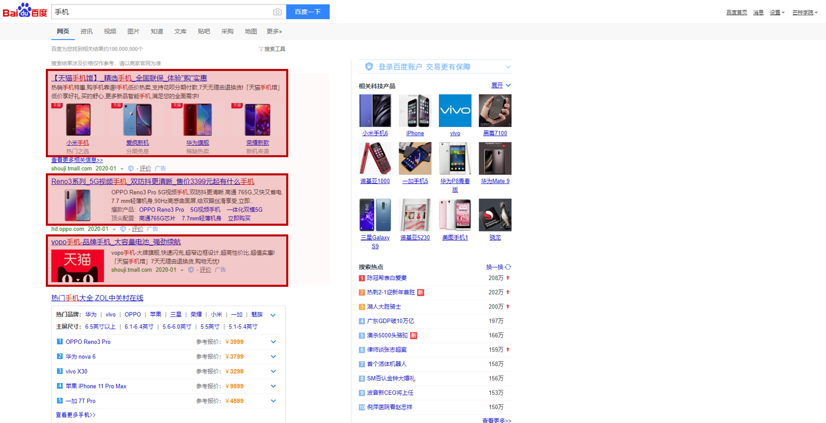Open the 设置 dropdown menu

(x=777, y=13)
